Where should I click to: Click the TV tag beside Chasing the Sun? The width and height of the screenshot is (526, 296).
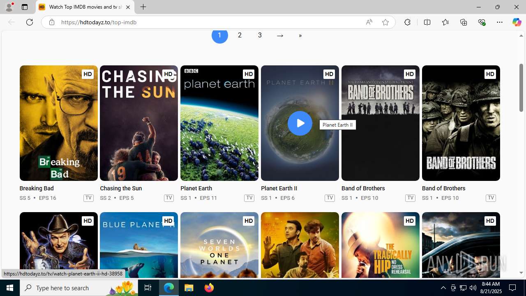point(169,198)
